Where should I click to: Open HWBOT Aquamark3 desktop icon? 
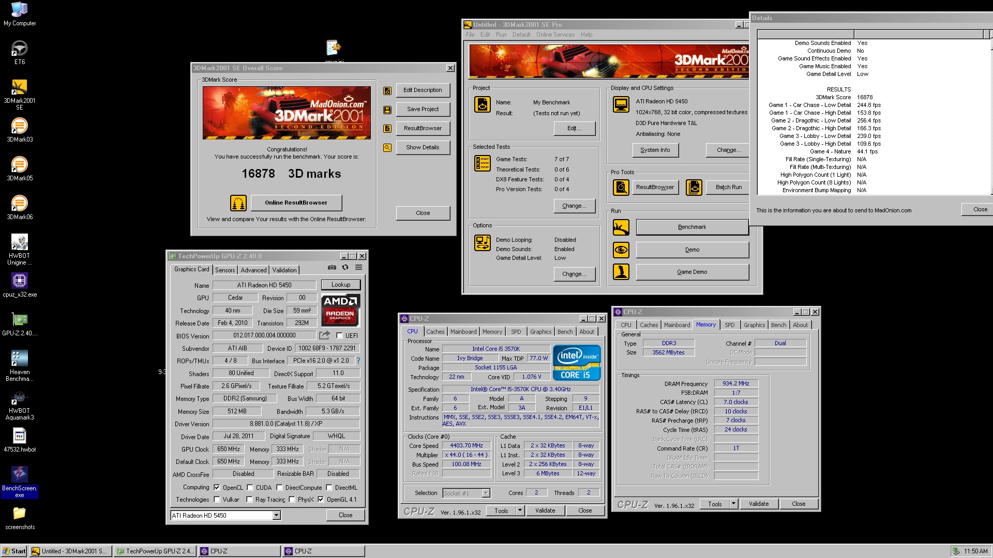point(20,405)
